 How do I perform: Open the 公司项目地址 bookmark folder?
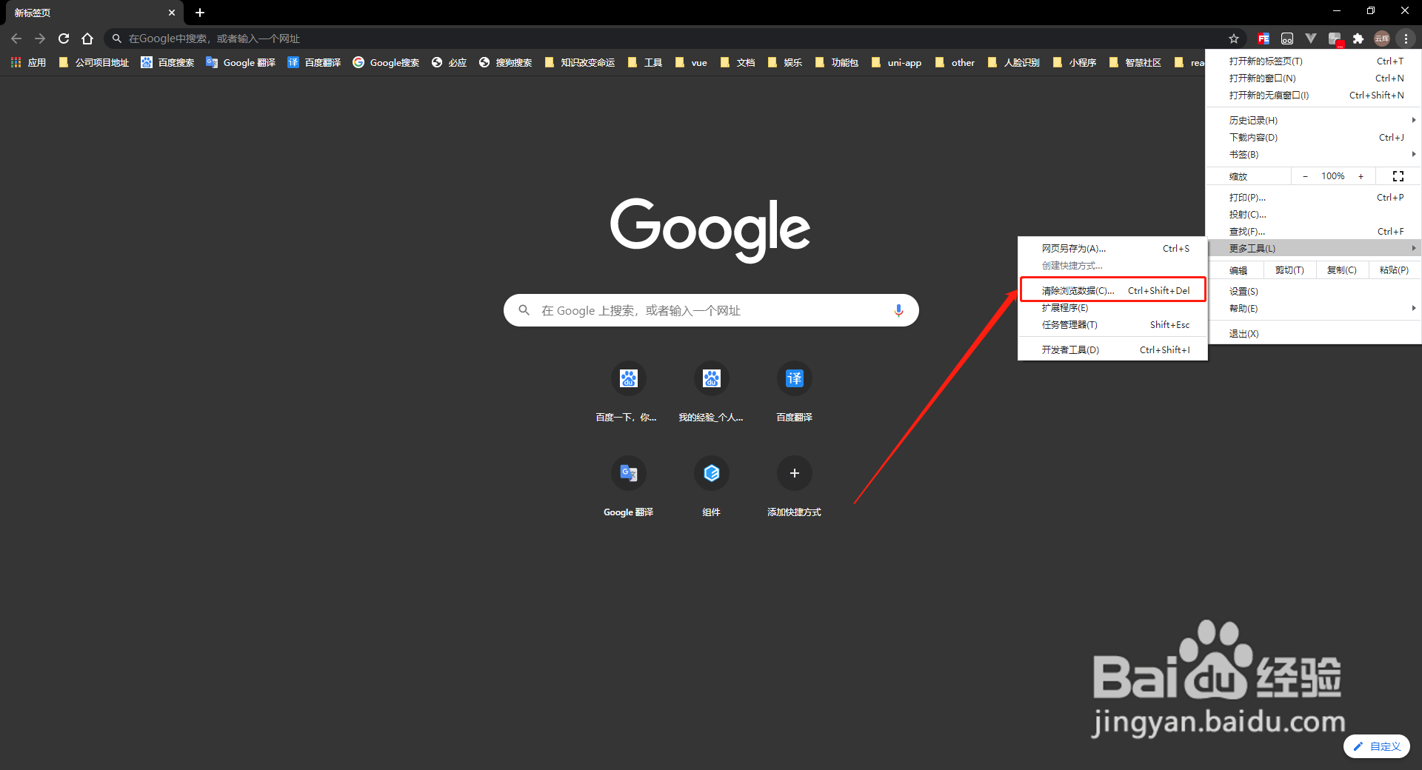click(94, 63)
